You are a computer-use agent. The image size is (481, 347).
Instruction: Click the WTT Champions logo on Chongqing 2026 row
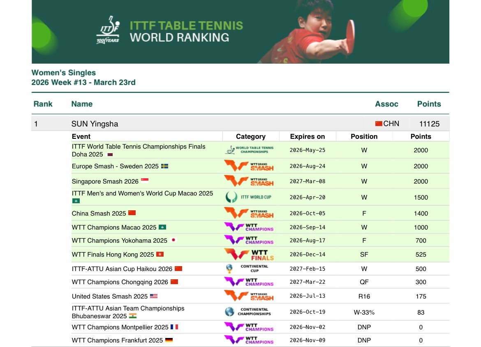tap(249, 282)
